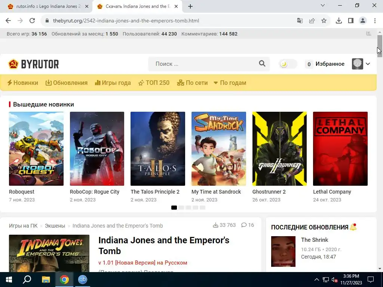Select the second carousel pagination dot
Viewport: 383px width, 287px height.
[181, 207]
